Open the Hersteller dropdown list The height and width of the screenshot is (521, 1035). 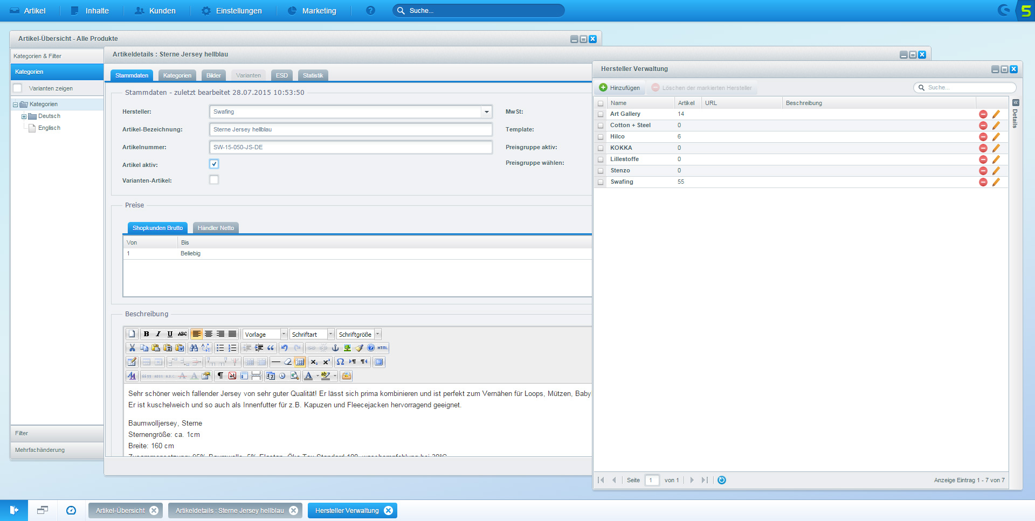pyautogui.click(x=486, y=112)
